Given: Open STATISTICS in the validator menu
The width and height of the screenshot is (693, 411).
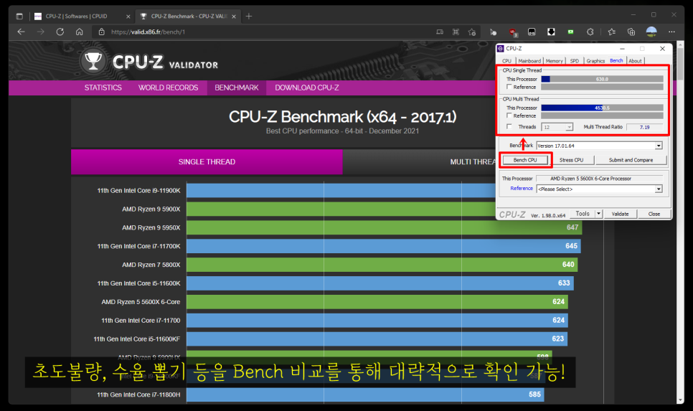Looking at the screenshot, I should coord(103,88).
